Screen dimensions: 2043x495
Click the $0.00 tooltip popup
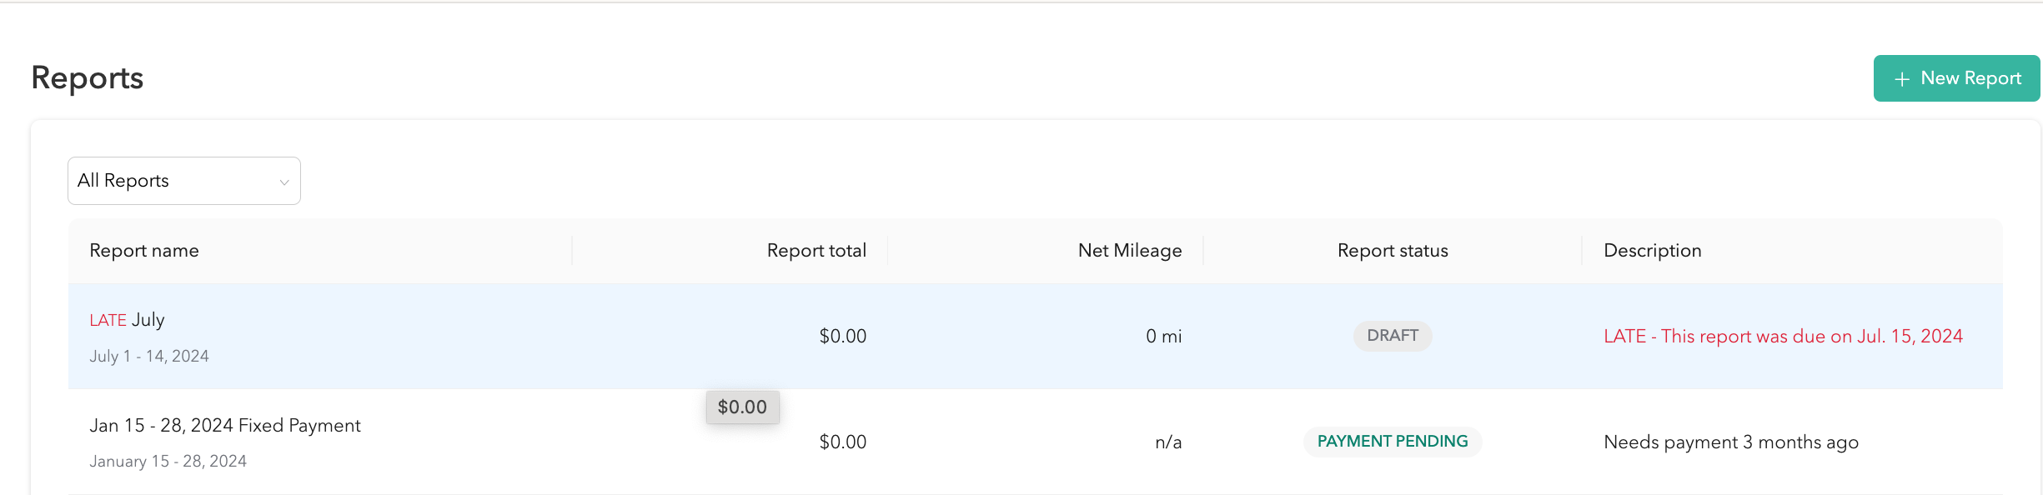click(742, 407)
